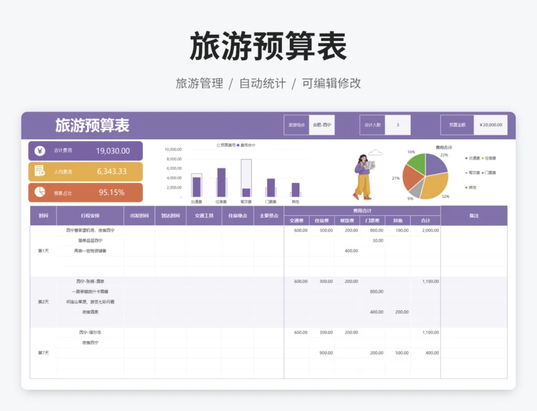This screenshot has width=537, height=411.
Task: Select the 门票费 bar in bar chart
Action: (x=271, y=188)
